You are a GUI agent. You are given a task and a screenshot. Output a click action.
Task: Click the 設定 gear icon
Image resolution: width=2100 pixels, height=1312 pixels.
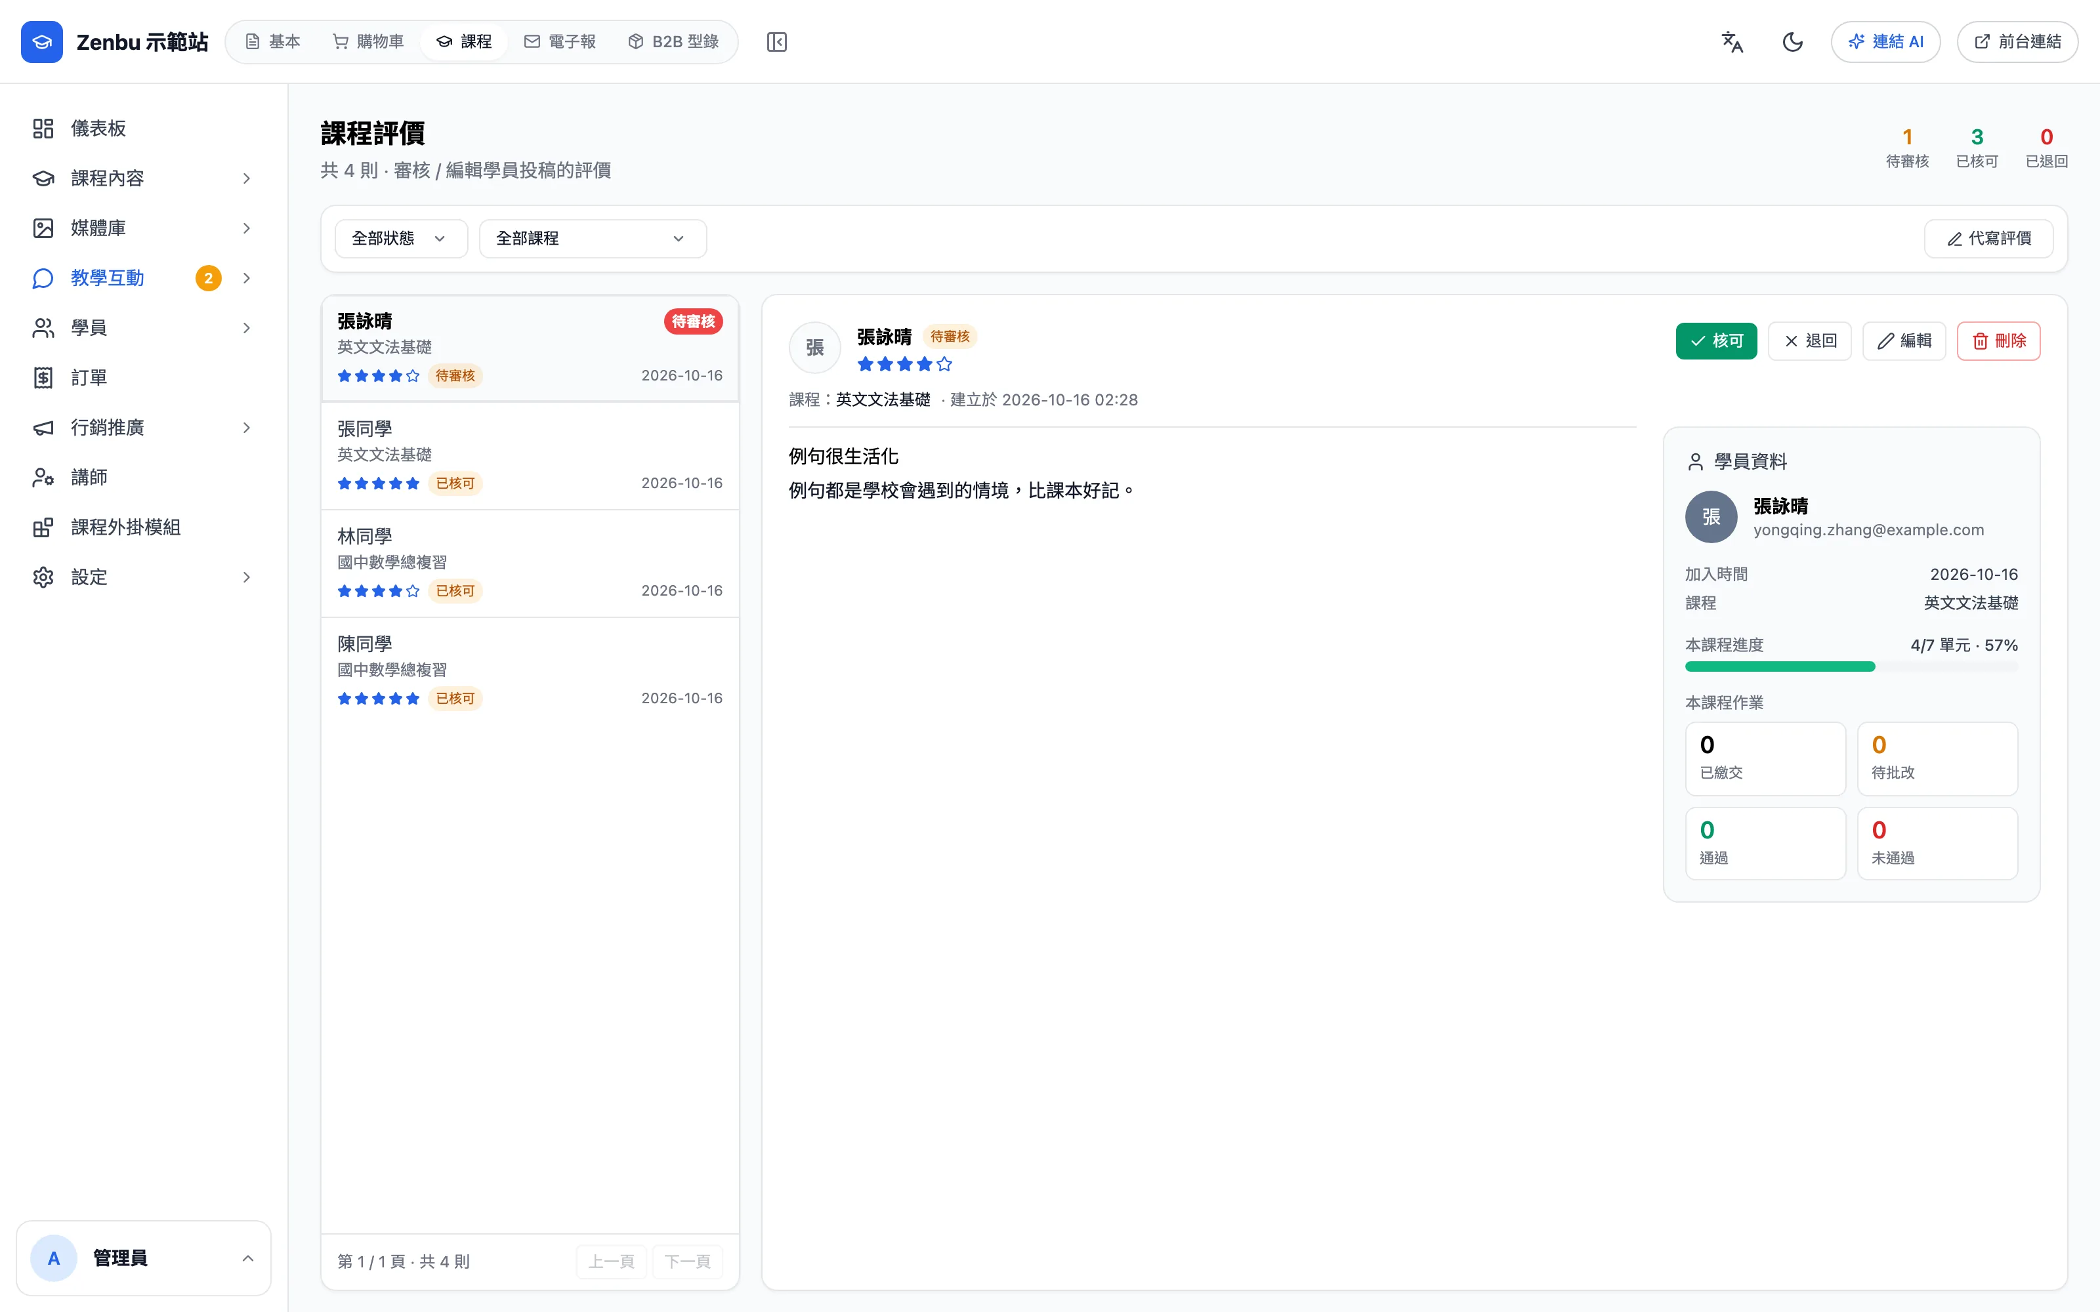(x=43, y=577)
